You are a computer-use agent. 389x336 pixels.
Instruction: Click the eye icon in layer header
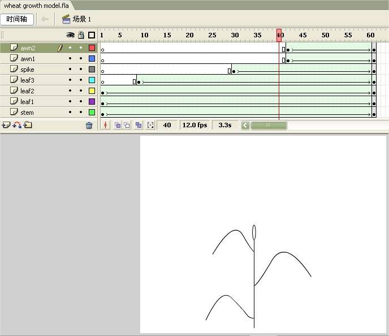[71, 35]
